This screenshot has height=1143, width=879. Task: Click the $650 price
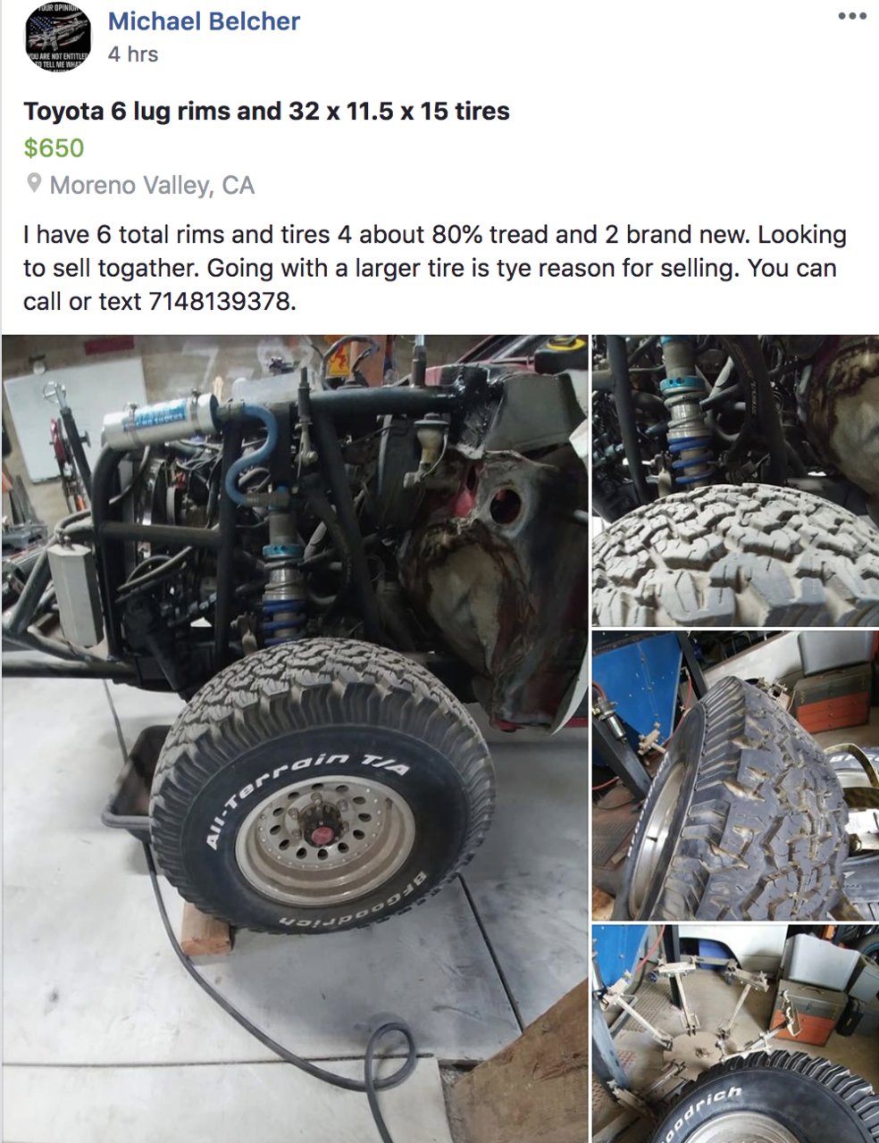pyautogui.click(x=54, y=148)
